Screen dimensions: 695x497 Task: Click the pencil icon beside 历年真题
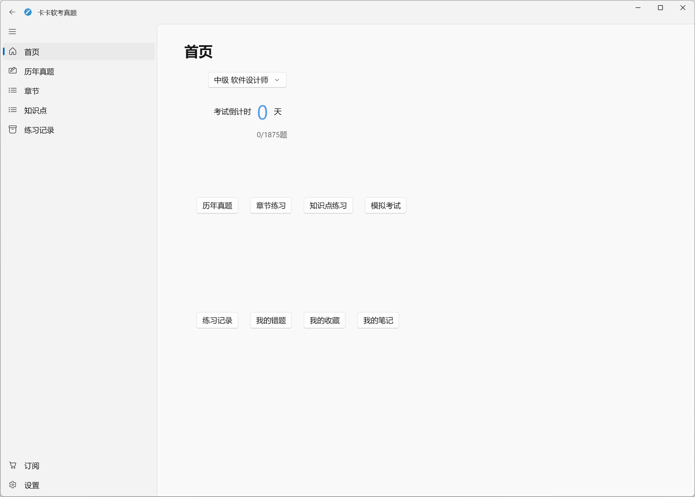tap(13, 71)
